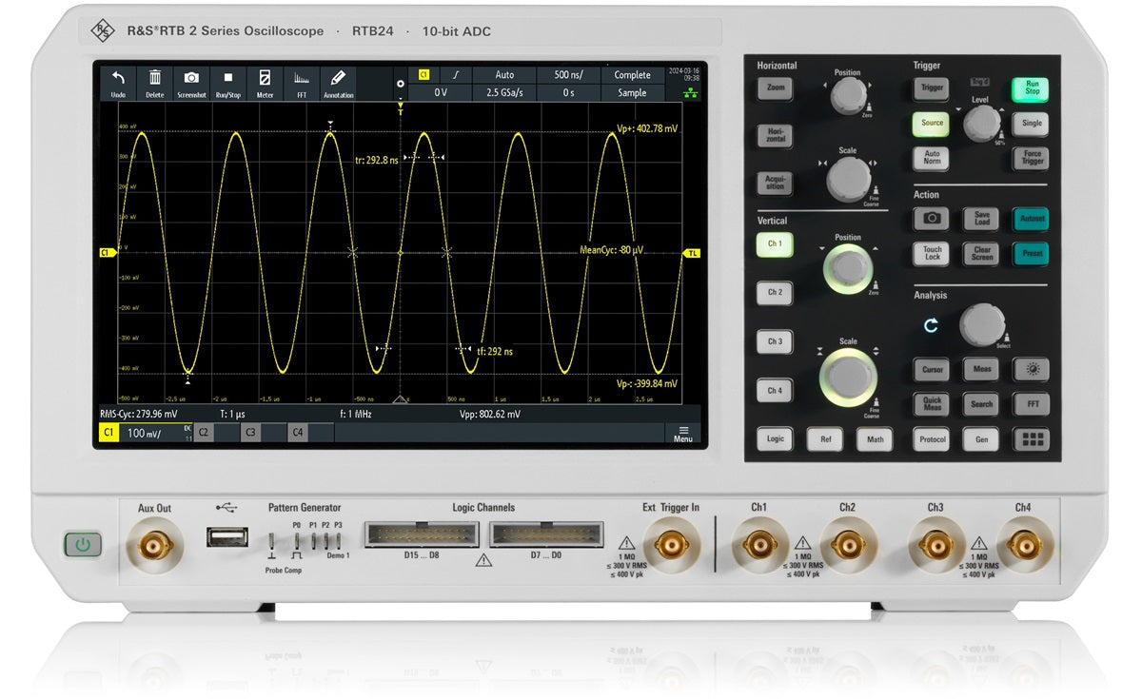The height and width of the screenshot is (699, 1142).
Task: Select the C1 channel tab
Action: [x=108, y=433]
